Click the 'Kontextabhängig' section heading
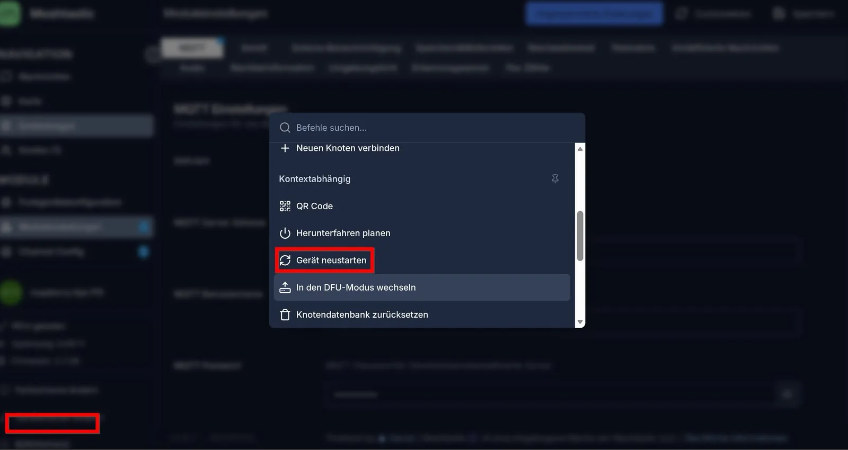This screenshot has width=848, height=450. (315, 179)
